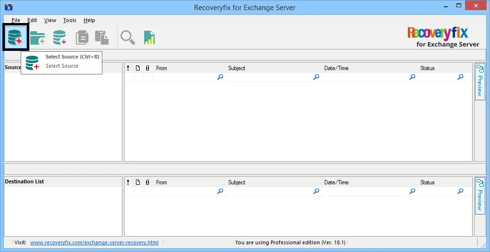This screenshot has width=490, height=252.
Task: Open the Help menu
Action: coord(89,20)
